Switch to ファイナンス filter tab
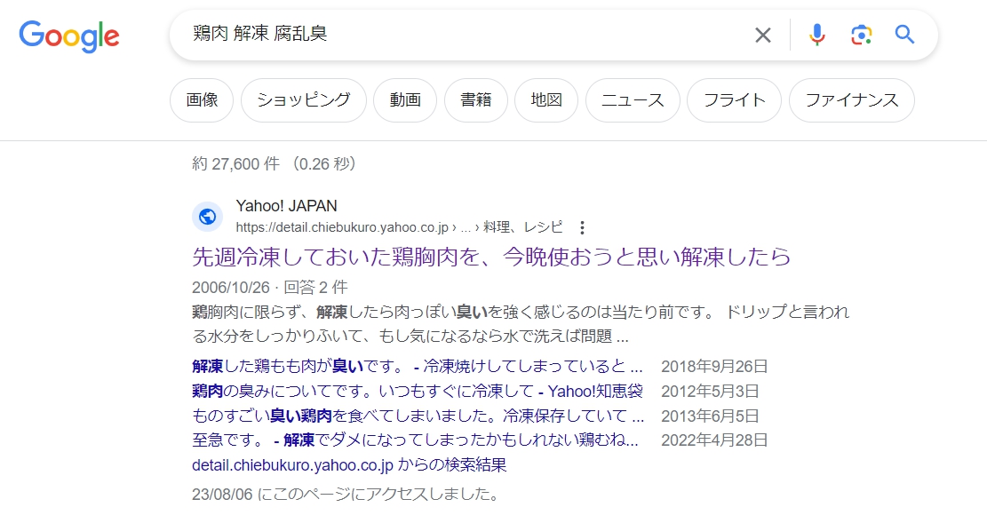The image size is (987, 531). 852,100
